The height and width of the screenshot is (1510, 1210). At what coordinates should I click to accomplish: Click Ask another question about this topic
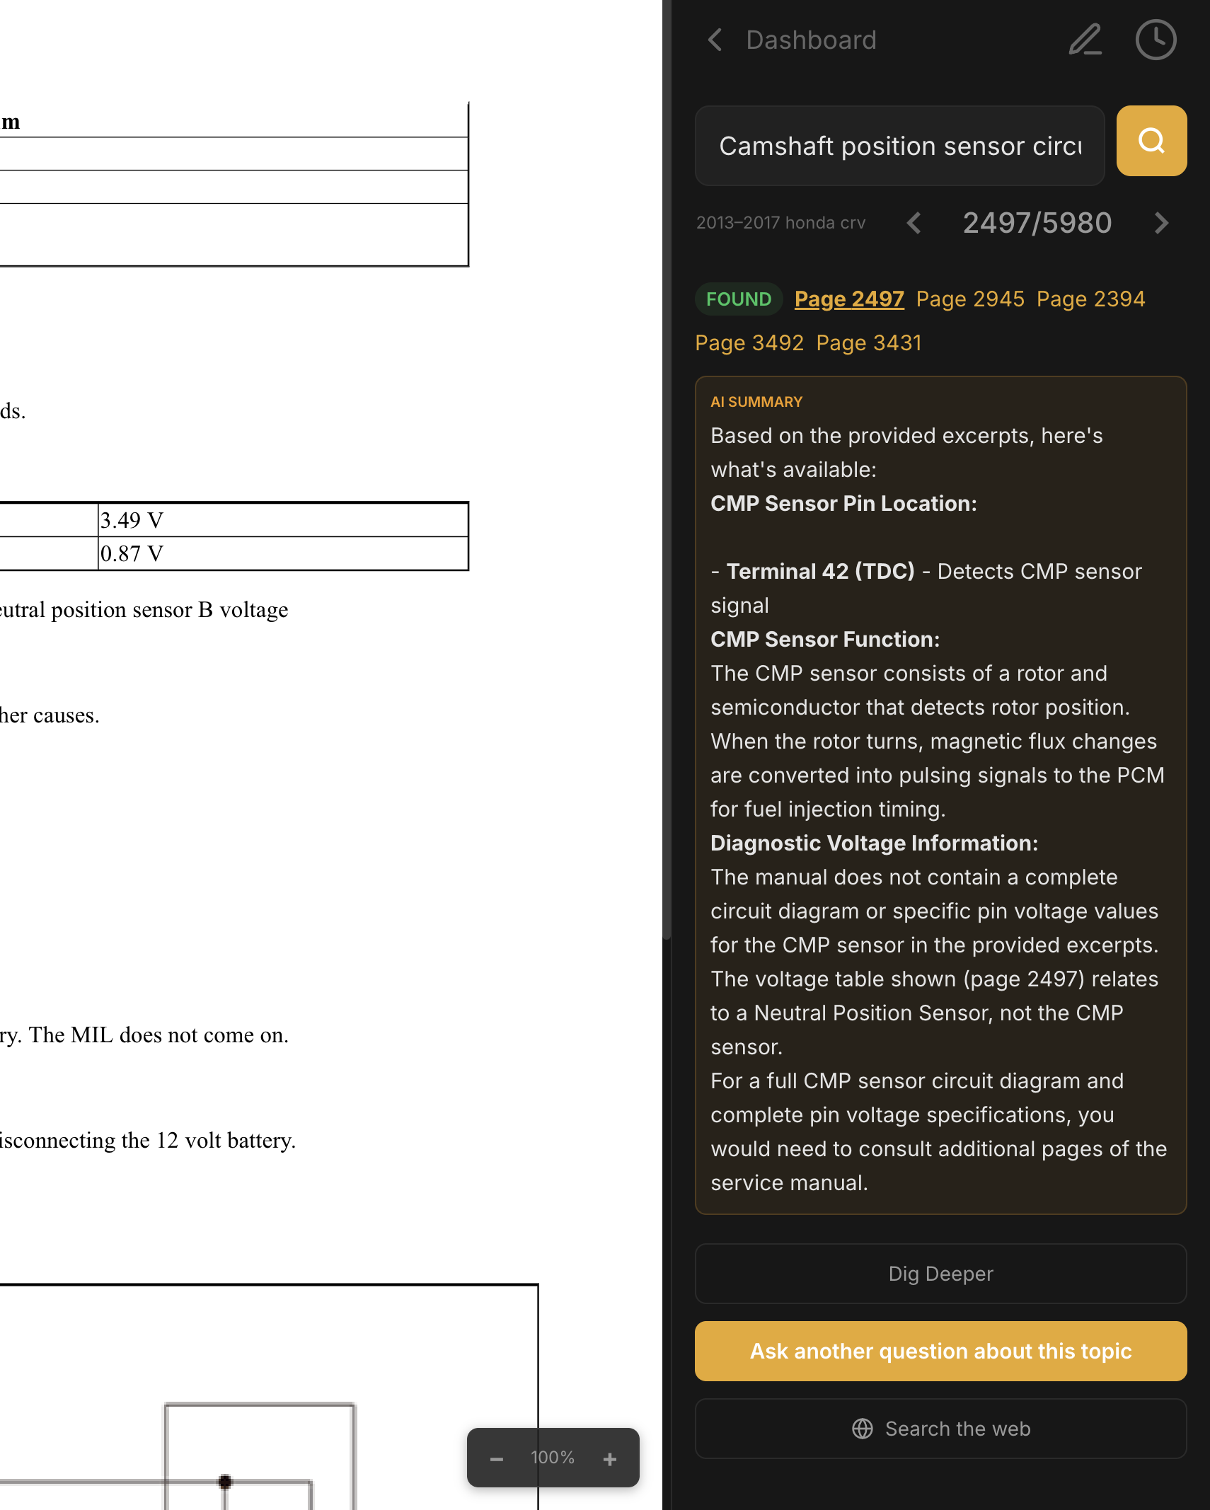(x=940, y=1351)
